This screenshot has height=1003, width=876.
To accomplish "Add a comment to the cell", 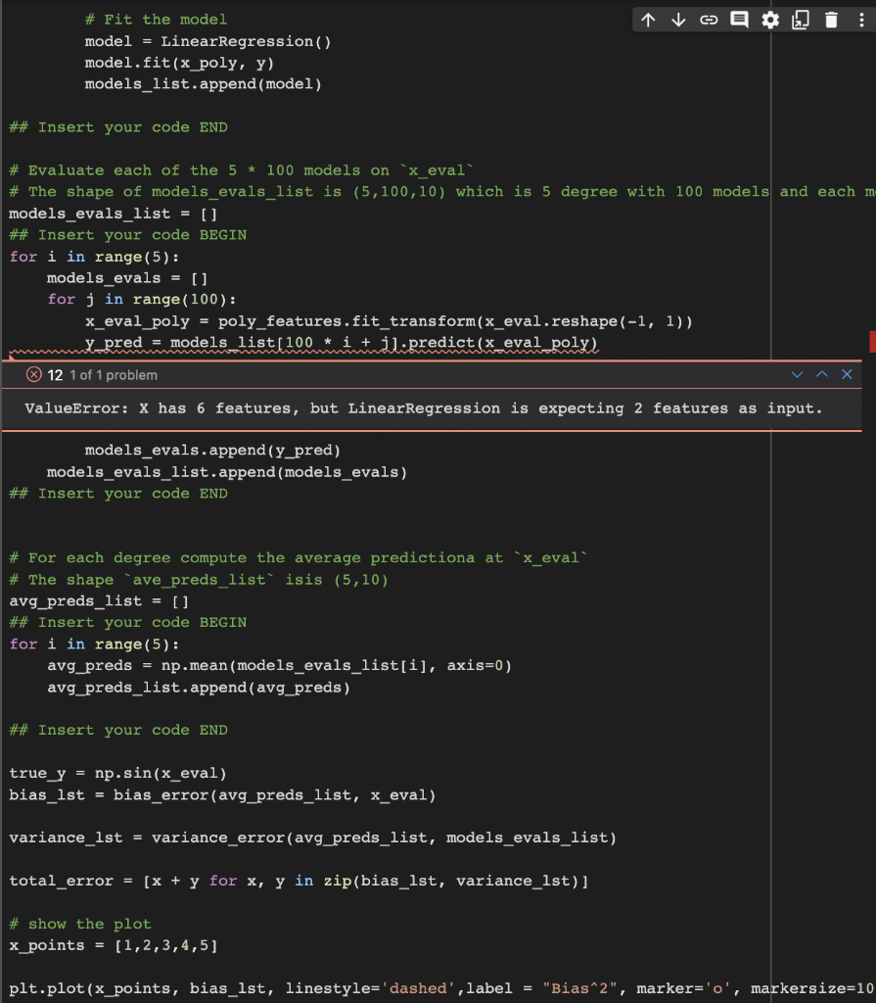I will coord(739,19).
